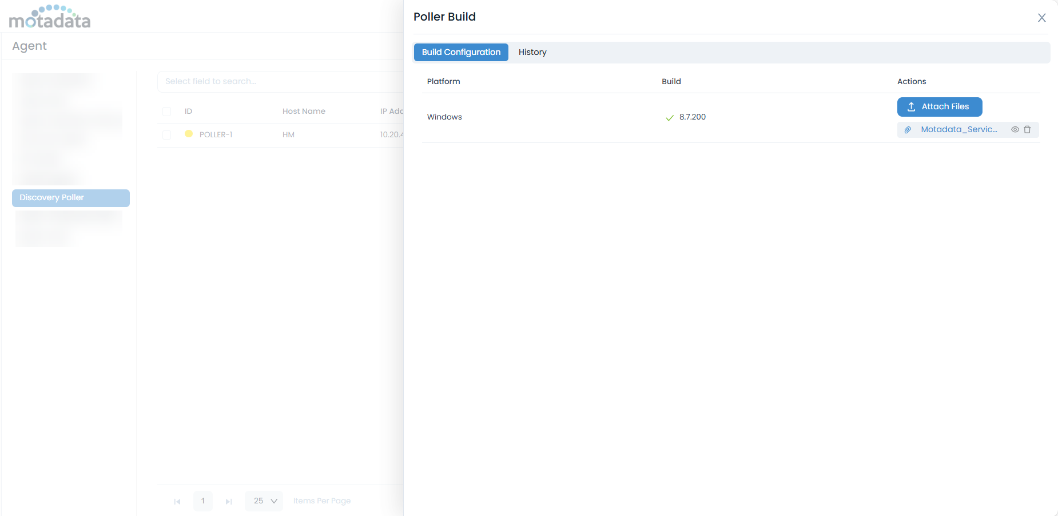Click the last-page arrow in the pagination controls
The image size is (1058, 516).
[229, 501]
